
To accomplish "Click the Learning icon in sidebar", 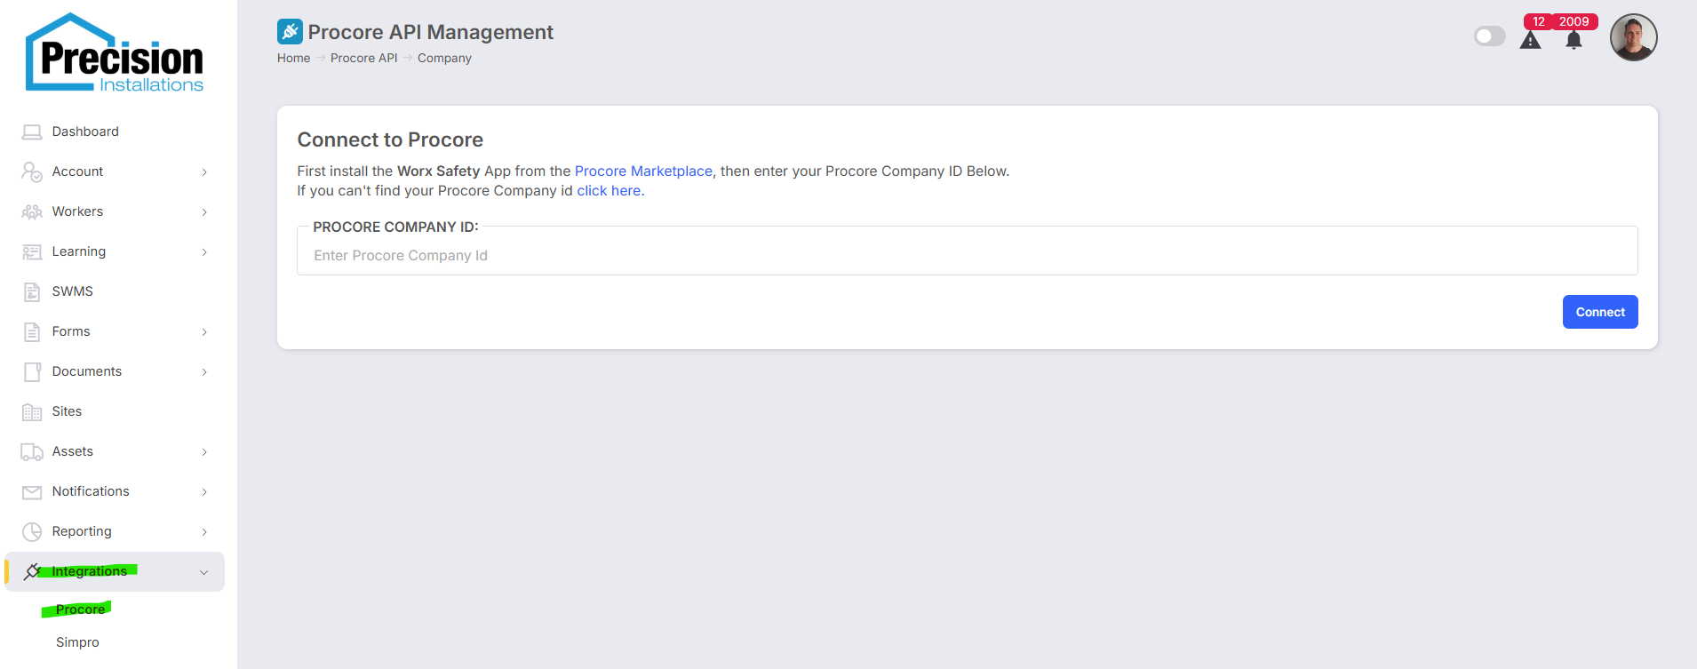I will 32,252.
